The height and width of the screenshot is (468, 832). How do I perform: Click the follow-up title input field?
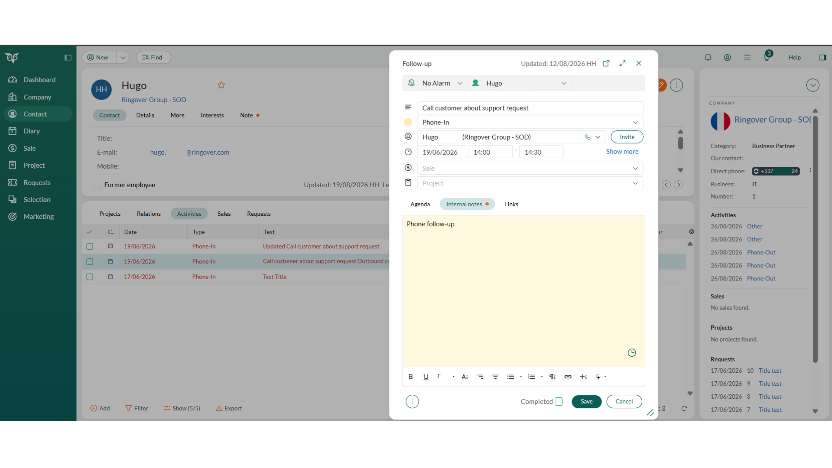click(x=530, y=108)
